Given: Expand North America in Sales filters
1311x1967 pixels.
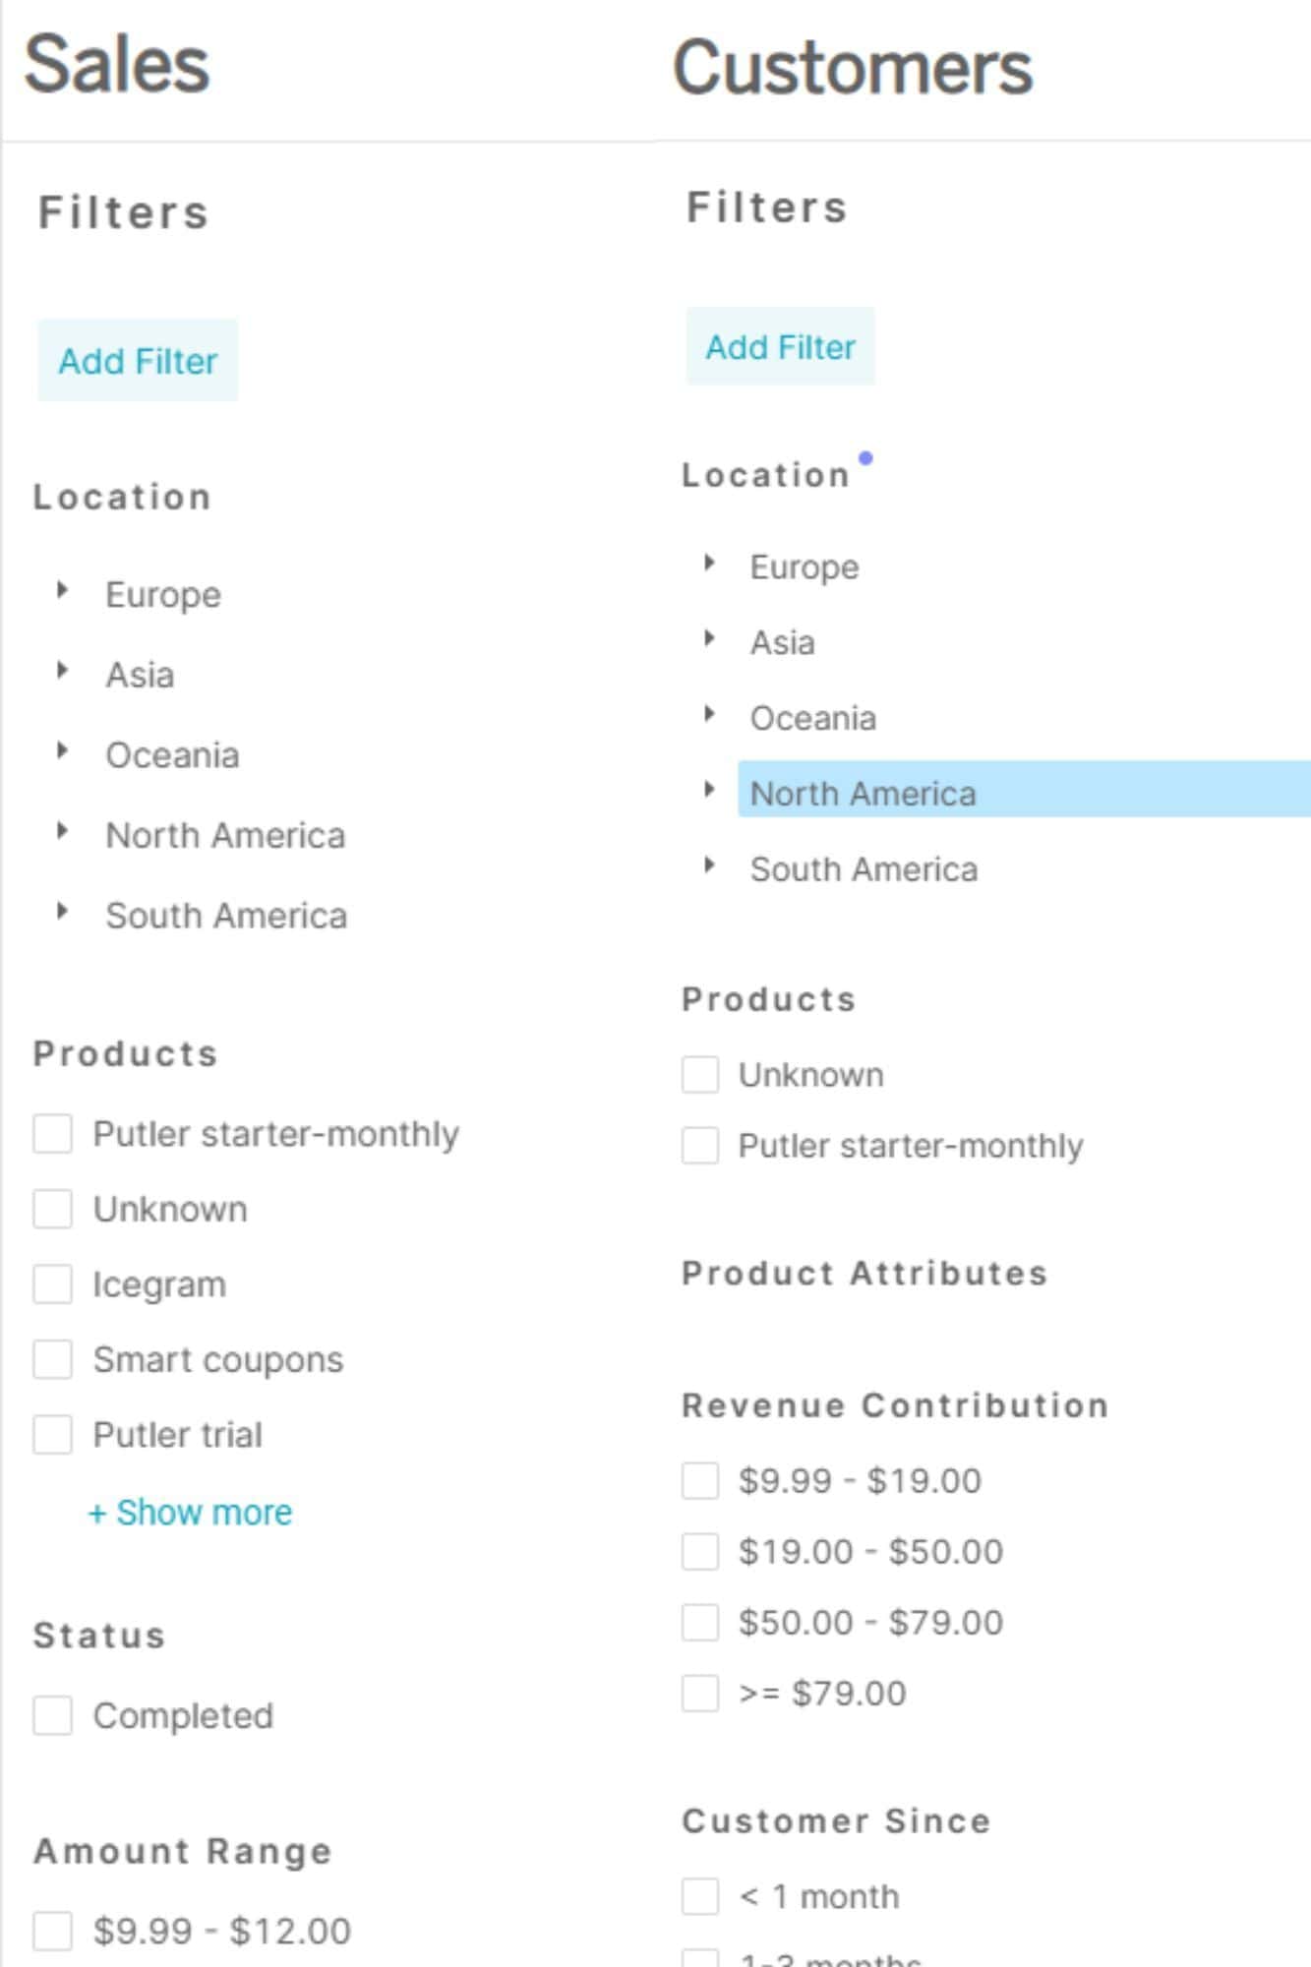Looking at the screenshot, I should tap(62, 831).
